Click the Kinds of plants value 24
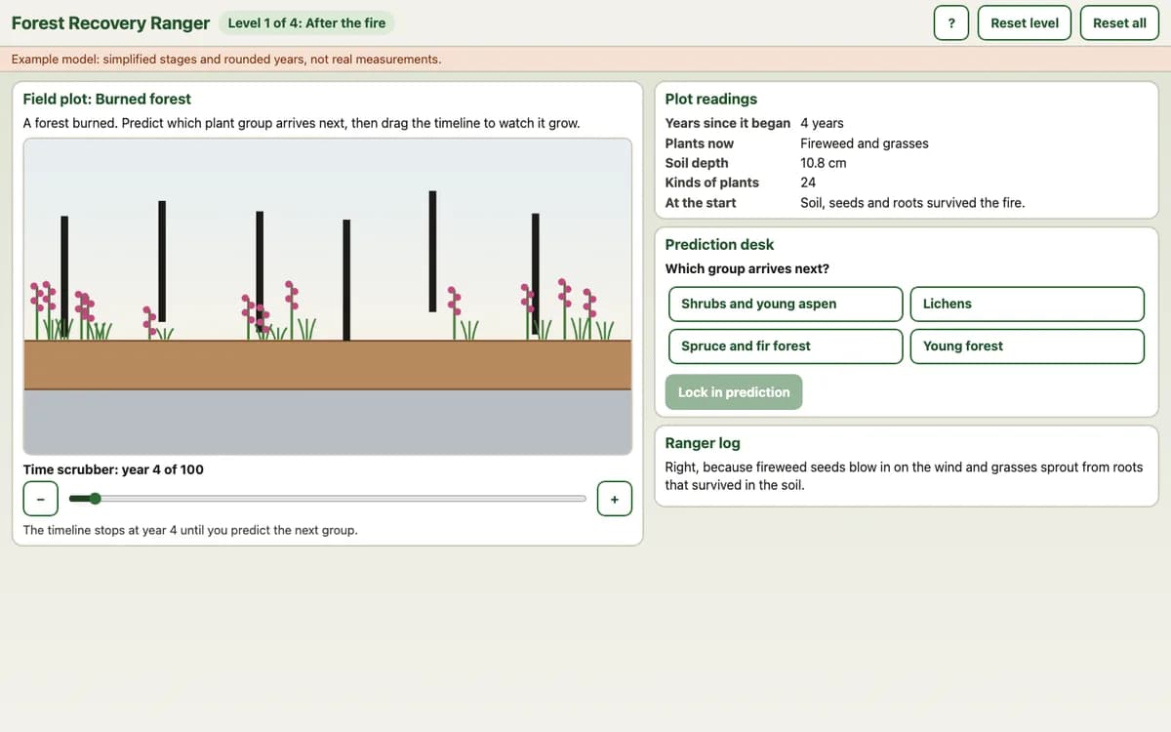 click(x=808, y=183)
